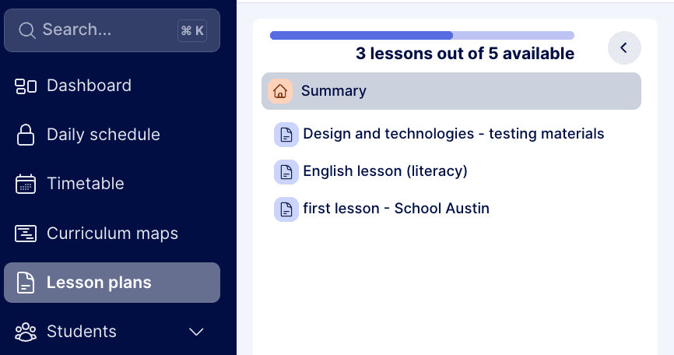
Task: Click the lessons available progress bar
Action: pos(422,35)
